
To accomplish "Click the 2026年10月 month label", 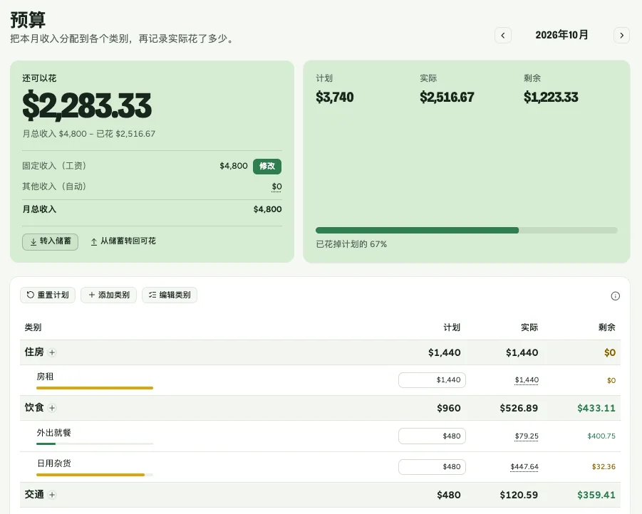I will pos(561,35).
